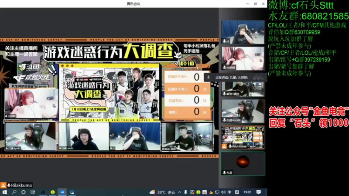Image resolution: width=349 pixels, height=196 pixels.
Task: Click the 腾讯会议 window title
Action: 133,4
